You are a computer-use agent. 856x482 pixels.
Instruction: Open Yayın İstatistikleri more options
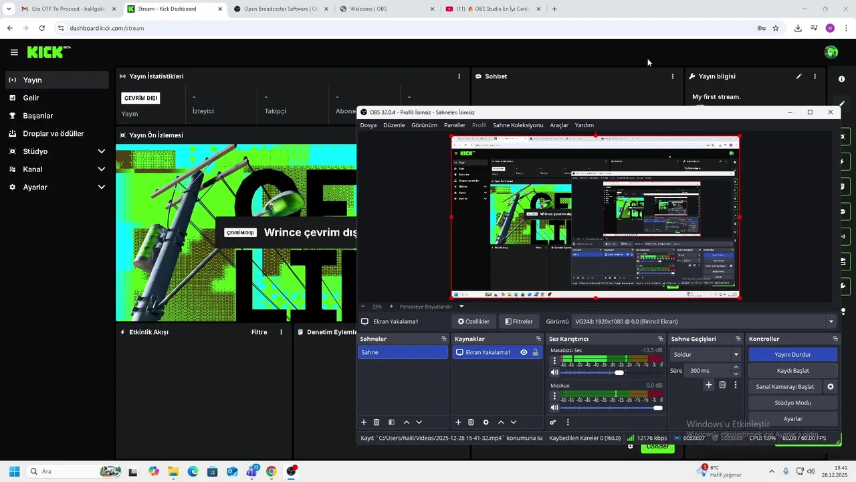click(x=459, y=76)
